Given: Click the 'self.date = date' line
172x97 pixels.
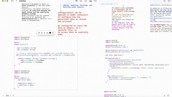Looking at the screenshot, I should (x=26, y=85).
